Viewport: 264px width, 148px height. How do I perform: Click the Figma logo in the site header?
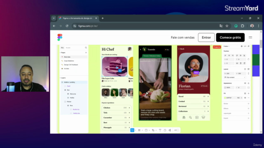click(59, 37)
